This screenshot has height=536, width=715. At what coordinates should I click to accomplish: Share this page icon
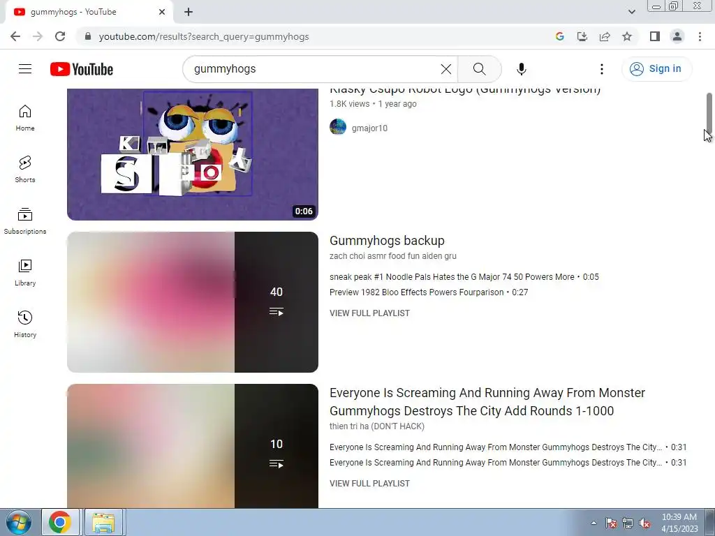tap(605, 36)
